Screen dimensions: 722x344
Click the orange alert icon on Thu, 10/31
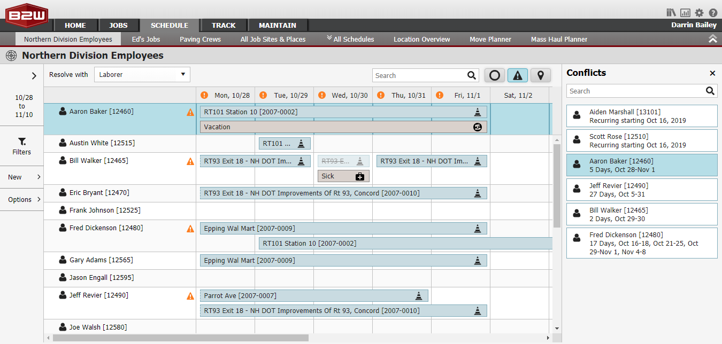point(381,95)
